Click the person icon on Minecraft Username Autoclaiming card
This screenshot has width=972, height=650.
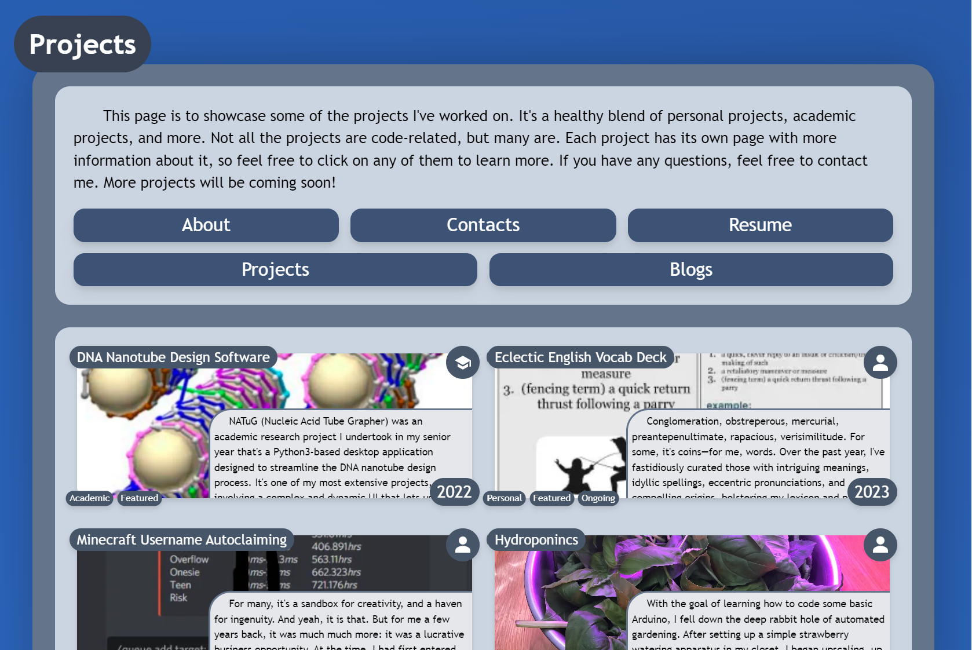(462, 545)
